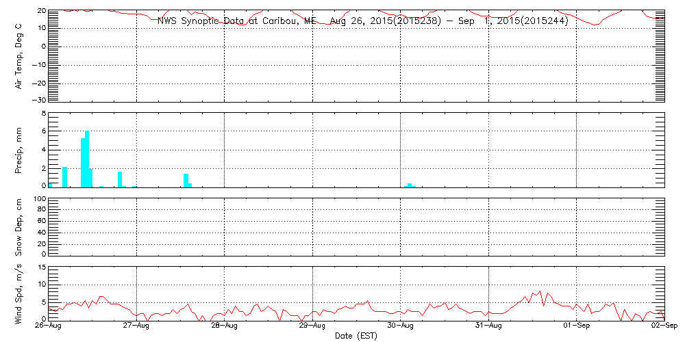Select the 27-Aug date tick label

coord(137,327)
